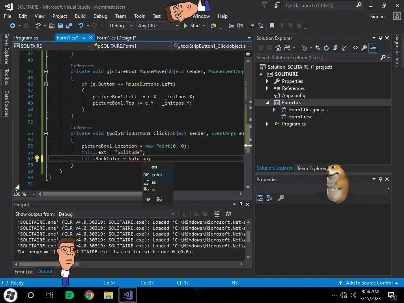Click the Save All icon
The width and height of the screenshot is (404, 303).
pos(69,26)
